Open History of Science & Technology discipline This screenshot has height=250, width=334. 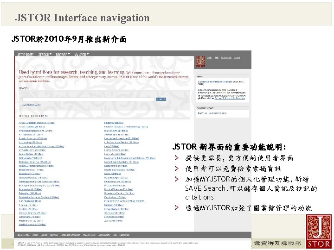pyautogui.click(x=126, y=127)
